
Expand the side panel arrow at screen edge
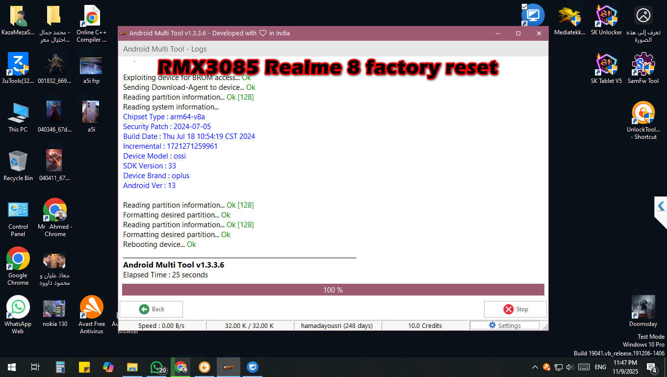click(661, 206)
